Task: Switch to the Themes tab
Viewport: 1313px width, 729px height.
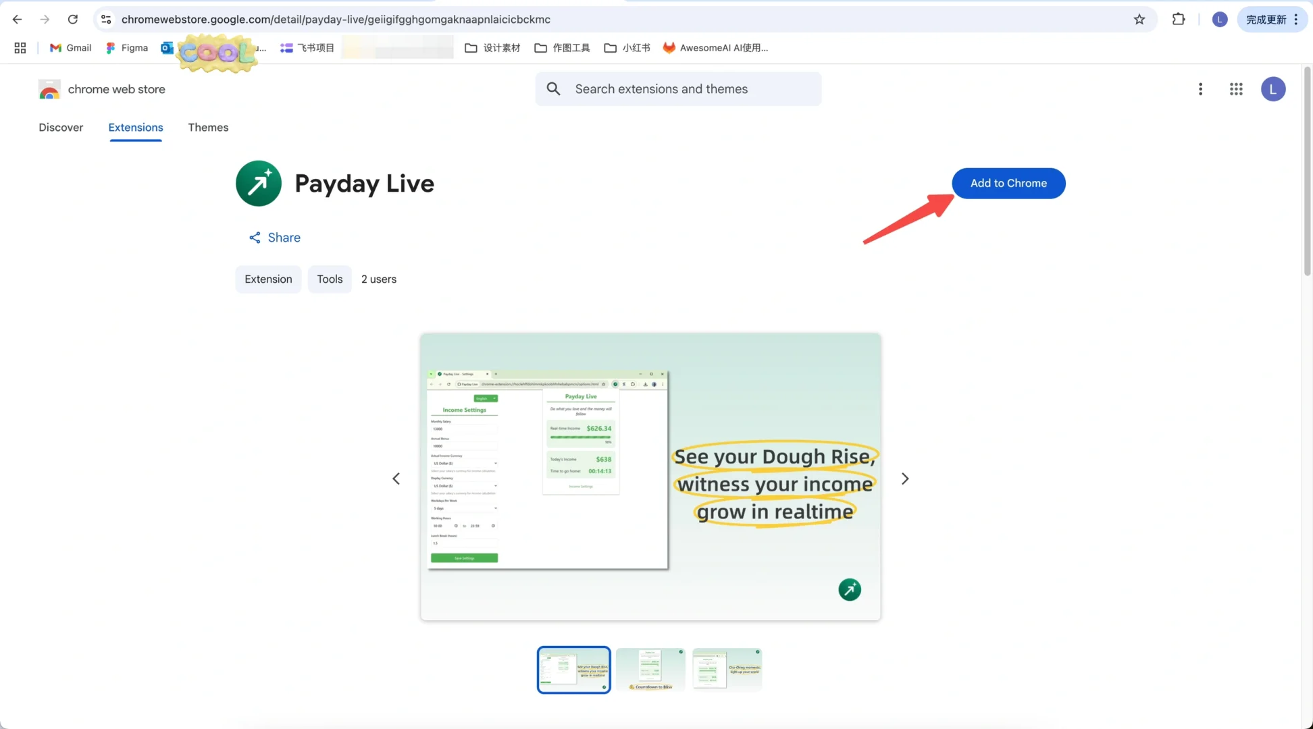Action: (208, 128)
